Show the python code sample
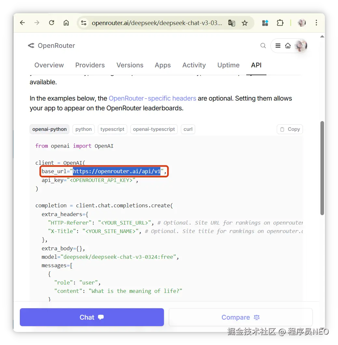 pos(84,129)
